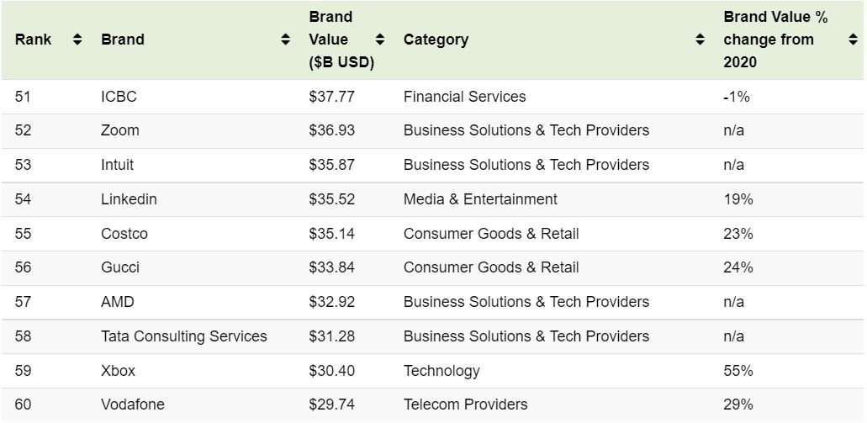Click Media & Entertainment category cell
The width and height of the screenshot is (867, 423).
(480, 199)
